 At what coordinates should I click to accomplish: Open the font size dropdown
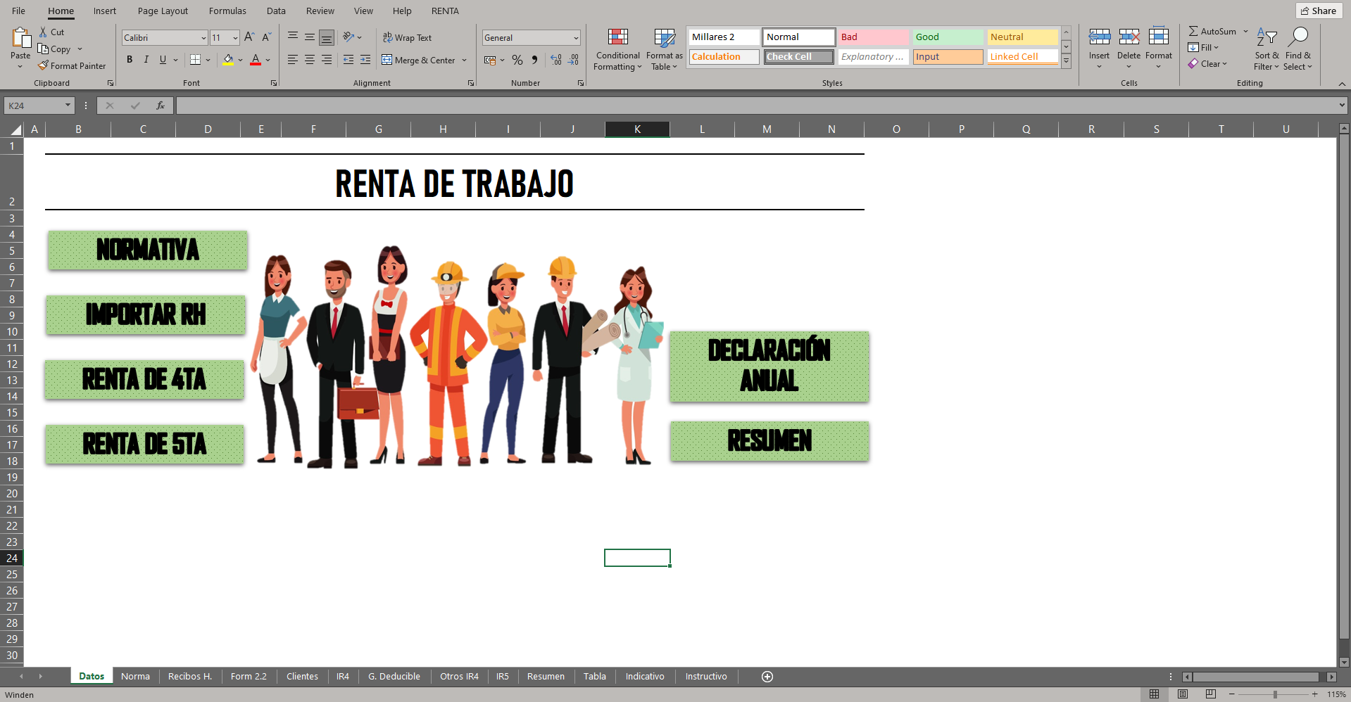click(x=235, y=38)
